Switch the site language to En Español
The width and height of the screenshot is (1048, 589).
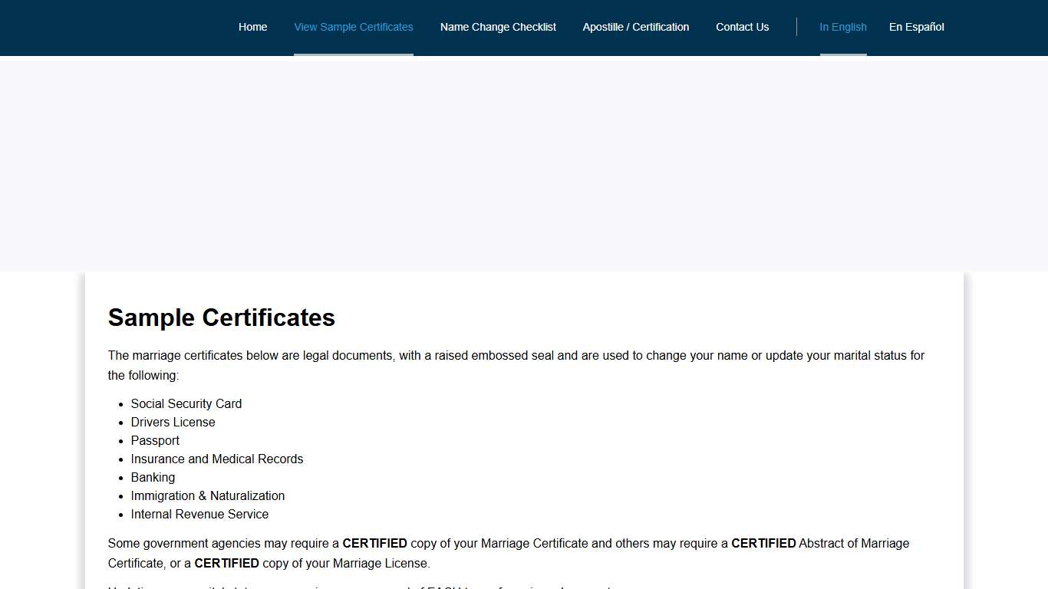[916, 27]
